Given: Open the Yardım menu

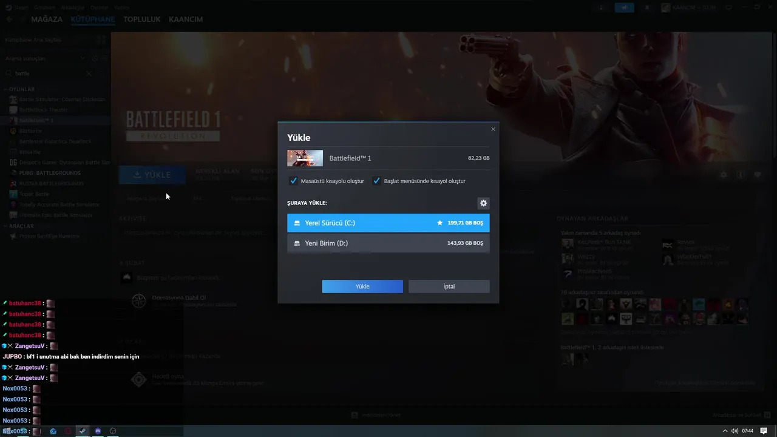Looking at the screenshot, I should pos(121,7).
